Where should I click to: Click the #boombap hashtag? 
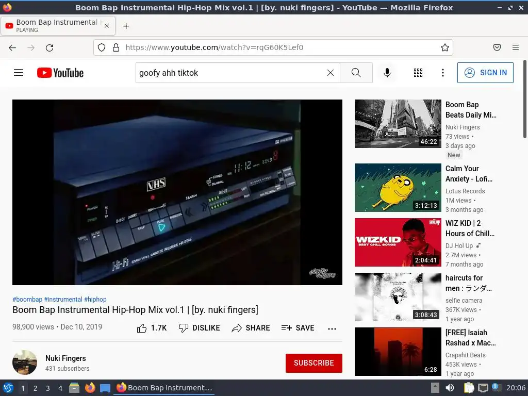[27, 300]
